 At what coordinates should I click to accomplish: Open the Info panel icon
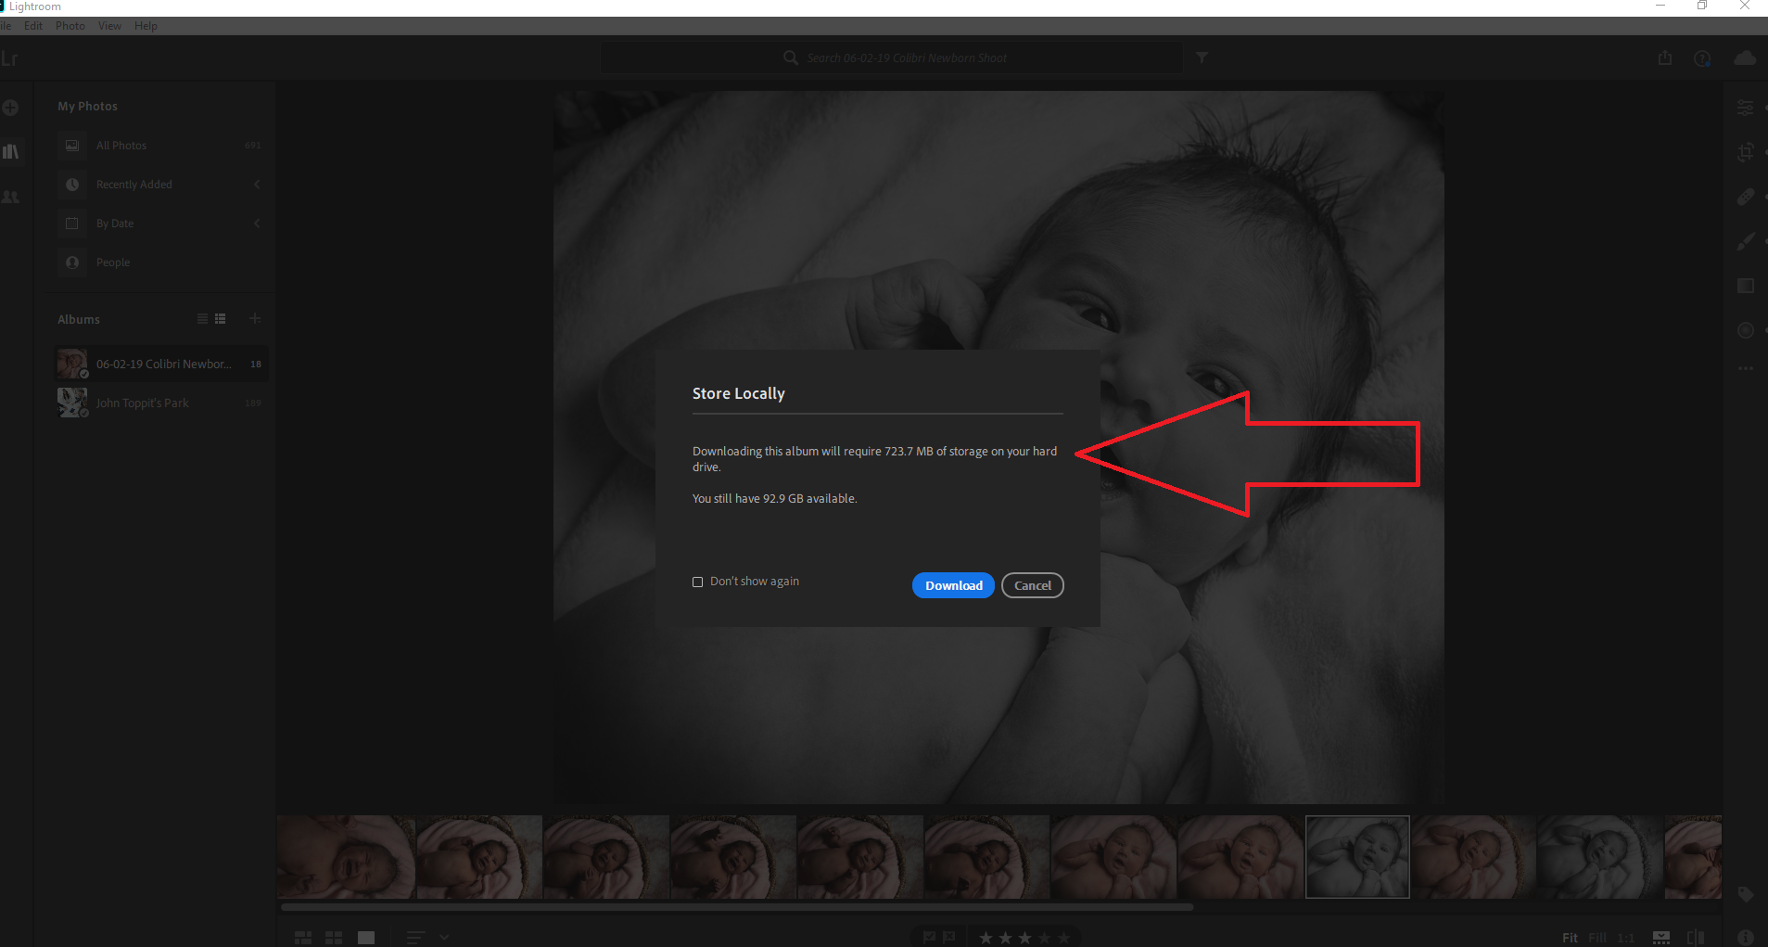pyautogui.click(x=1746, y=938)
